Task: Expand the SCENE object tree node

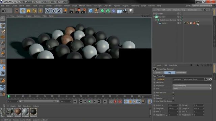Action: 154,13
